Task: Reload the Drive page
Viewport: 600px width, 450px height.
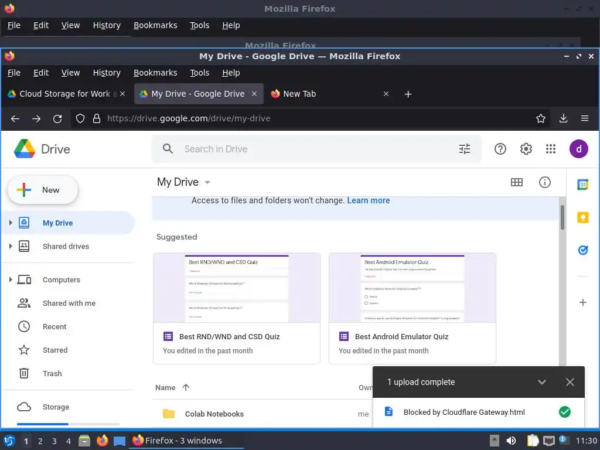Action: (x=57, y=118)
